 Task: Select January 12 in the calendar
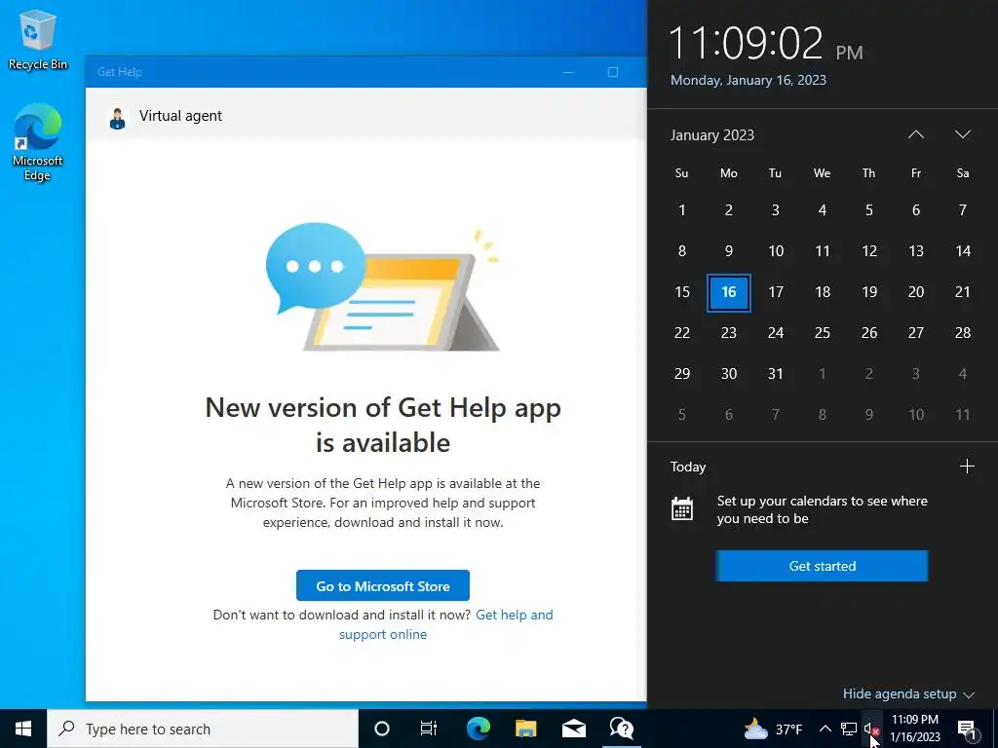[868, 251]
